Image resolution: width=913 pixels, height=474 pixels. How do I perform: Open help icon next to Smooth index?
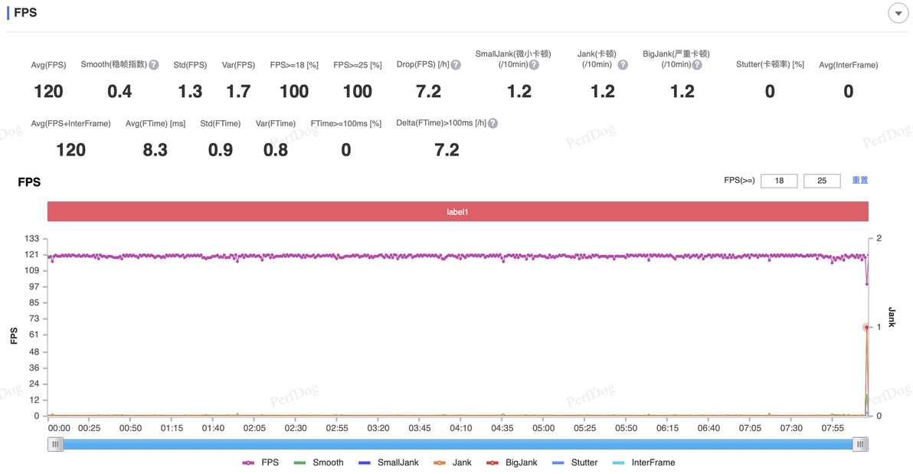pos(154,64)
